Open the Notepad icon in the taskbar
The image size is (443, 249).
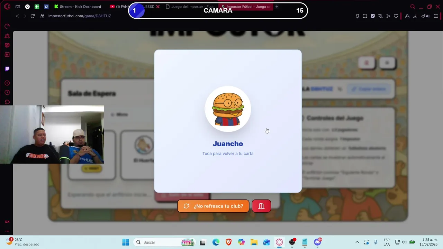[x=305, y=242]
